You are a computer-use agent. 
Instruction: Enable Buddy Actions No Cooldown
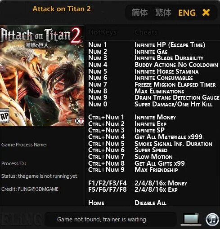click(176, 65)
